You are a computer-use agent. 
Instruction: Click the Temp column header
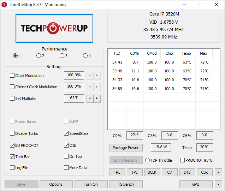pyautogui.click(x=186, y=53)
